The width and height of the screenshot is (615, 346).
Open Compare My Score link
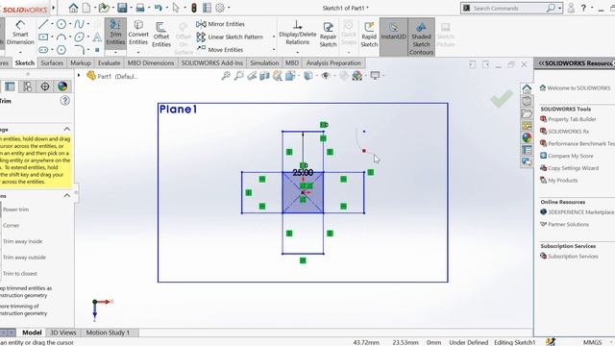(x=570, y=156)
